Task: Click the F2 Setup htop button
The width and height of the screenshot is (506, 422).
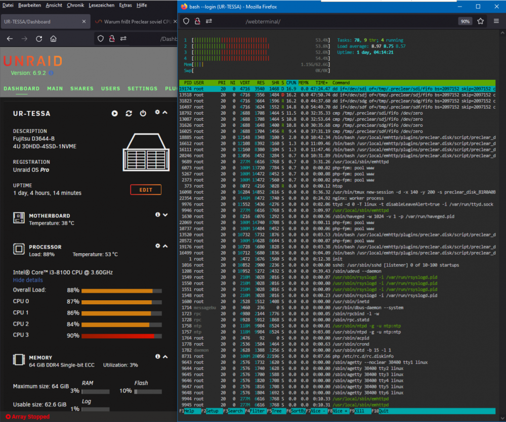Action: (212, 411)
